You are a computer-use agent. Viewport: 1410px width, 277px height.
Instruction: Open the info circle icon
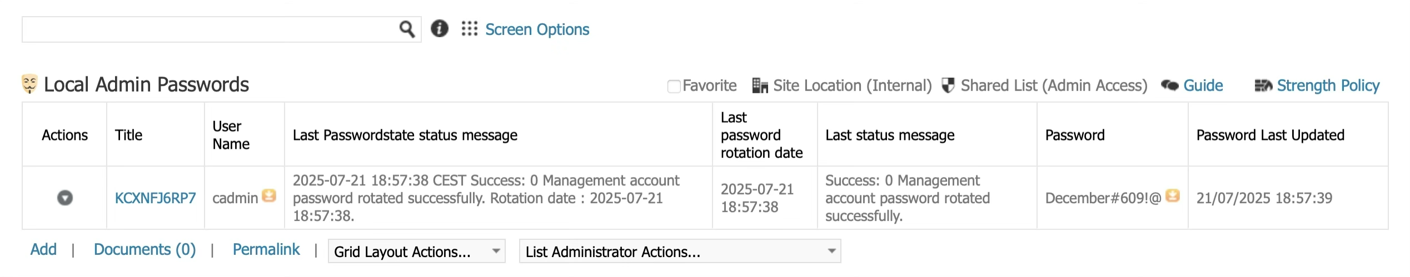click(440, 28)
